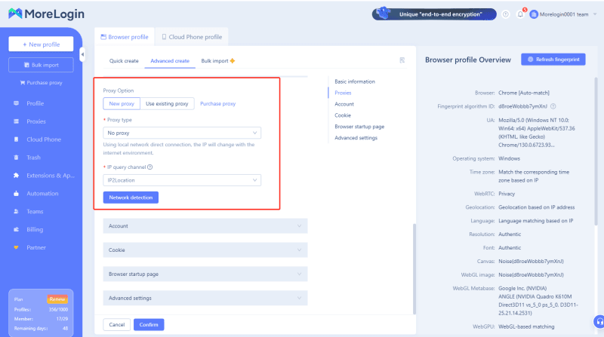
Task: Click the New profile button
Action: tap(41, 44)
